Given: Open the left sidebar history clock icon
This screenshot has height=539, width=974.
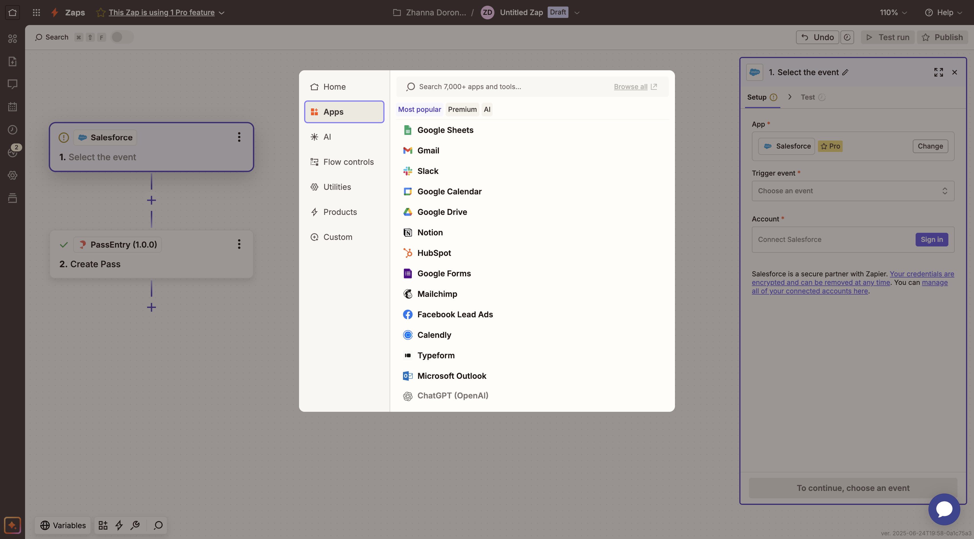Looking at the screenshot, I should click(13, 129).
